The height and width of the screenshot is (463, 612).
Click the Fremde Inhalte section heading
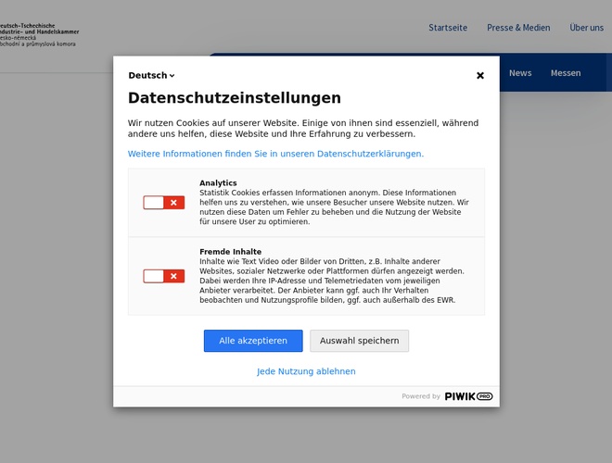pyautogui.click(x=230, y=252)
